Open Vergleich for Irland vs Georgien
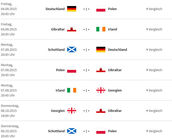The image size is (172, 138). click(154, 90)
